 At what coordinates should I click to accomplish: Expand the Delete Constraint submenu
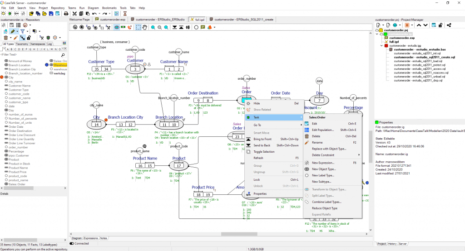coord(359,155)
